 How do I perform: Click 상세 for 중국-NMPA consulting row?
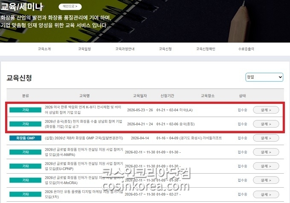pos(266,152)
